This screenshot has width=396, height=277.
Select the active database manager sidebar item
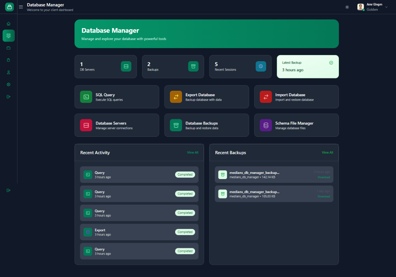9,36
